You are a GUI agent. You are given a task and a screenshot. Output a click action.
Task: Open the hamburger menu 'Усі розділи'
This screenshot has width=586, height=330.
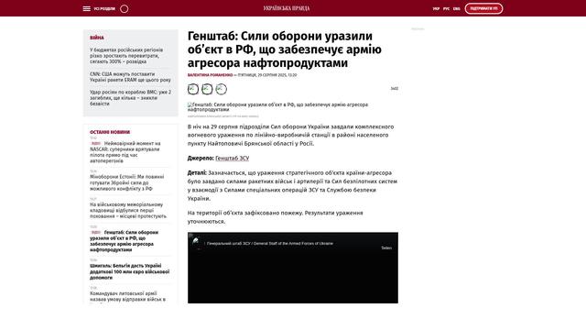click(99, 8)
